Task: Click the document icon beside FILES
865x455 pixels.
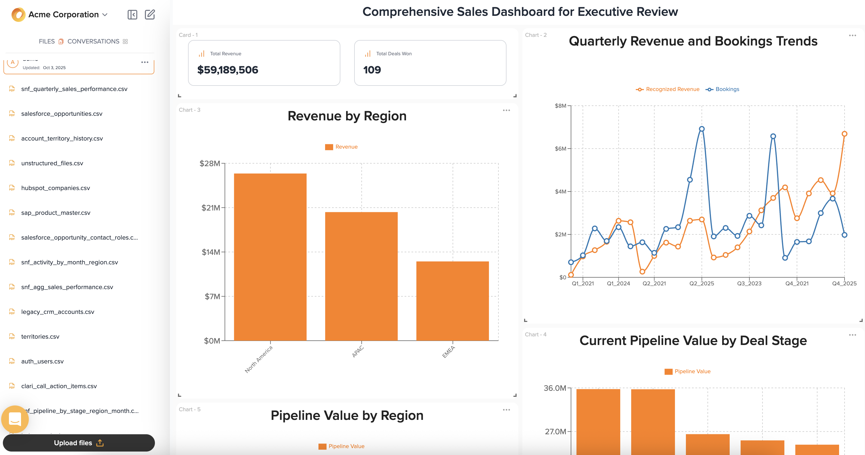Action: [61, 41]
